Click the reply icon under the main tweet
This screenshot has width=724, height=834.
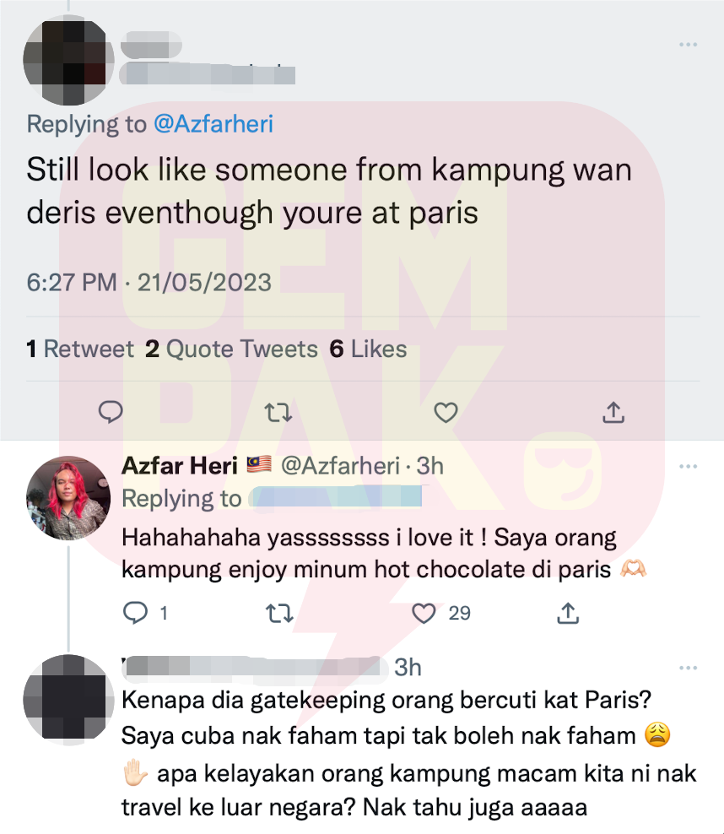click(x=111, y=412)
